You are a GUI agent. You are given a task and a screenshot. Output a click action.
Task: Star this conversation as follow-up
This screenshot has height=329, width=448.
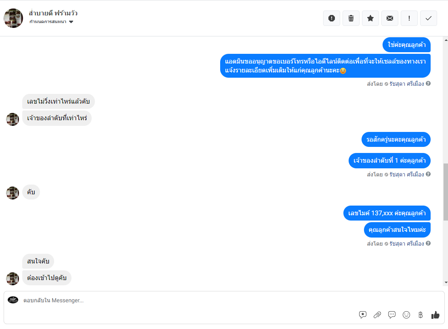tap(370, 18)
